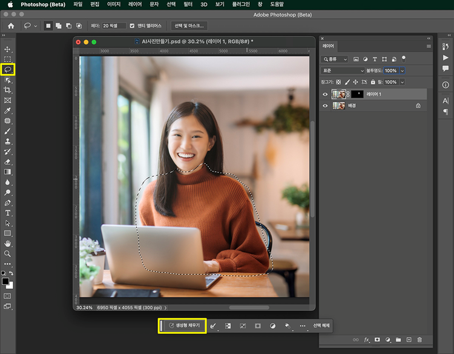Select the Move tool

(8, 49)
